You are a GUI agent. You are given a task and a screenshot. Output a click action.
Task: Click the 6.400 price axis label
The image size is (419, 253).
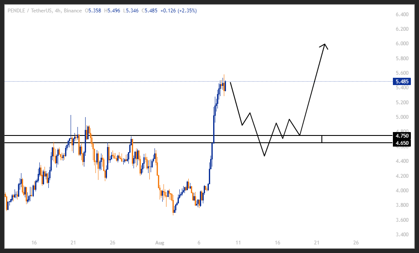pyautogui.click(x=402, y=15)
